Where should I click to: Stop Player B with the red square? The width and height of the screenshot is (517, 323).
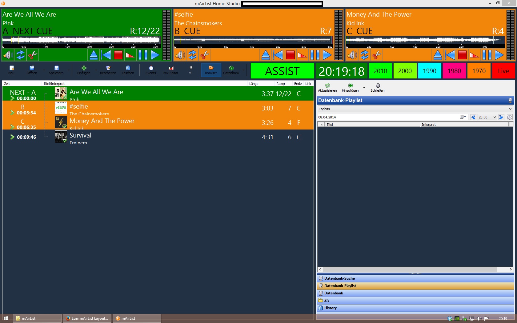pyautogui.click(x=290, y=55)
